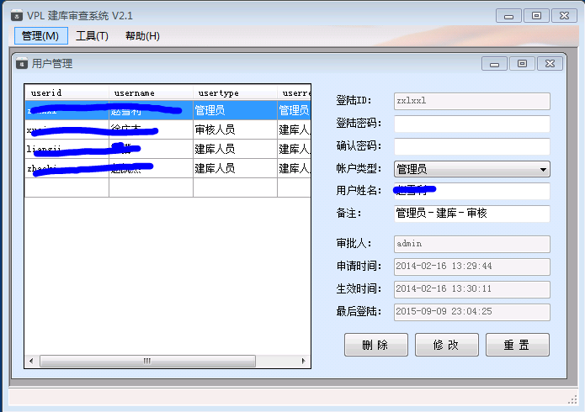Click the 生效时间 field 2014-02-16 13:30:11
This screenshot has width=585, height=412.
[x=472, y=290]
